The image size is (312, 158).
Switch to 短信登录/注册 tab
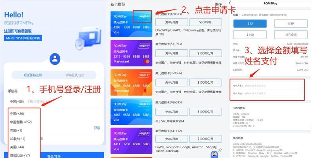pyautogui.click(x=33, y=75)
